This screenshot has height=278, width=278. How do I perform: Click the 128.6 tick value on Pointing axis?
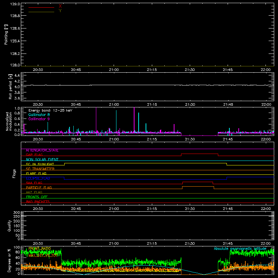click(x=15, y=28)
